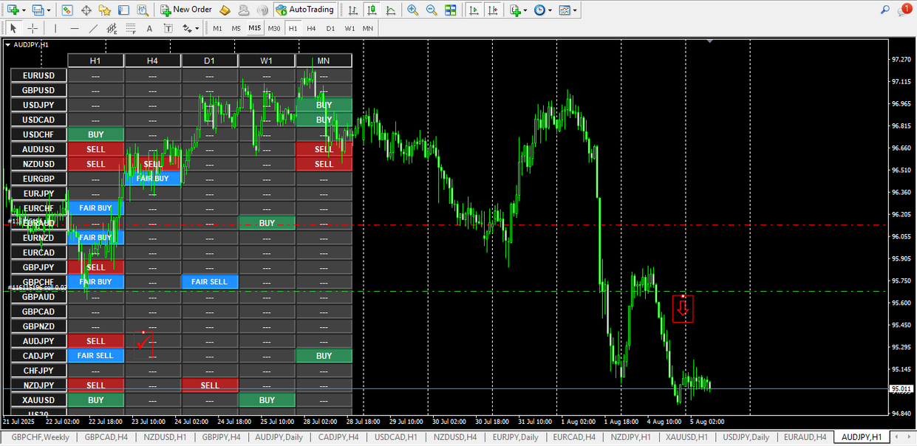Zoom in on the chart
This screenshot has height=446, width=917.
(412, 10)
